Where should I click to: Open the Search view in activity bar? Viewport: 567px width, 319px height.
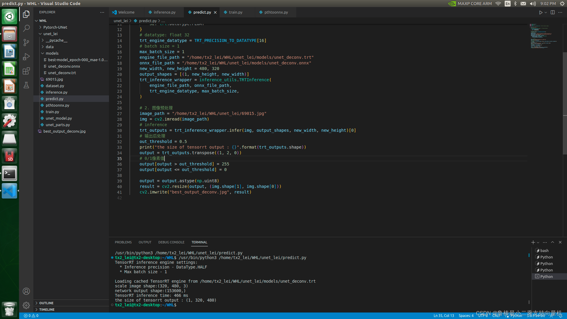coord(26,28)
